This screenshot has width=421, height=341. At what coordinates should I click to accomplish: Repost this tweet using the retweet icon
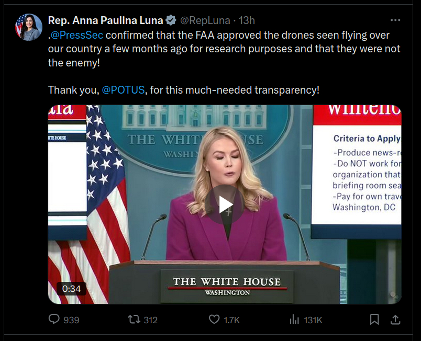134,319
